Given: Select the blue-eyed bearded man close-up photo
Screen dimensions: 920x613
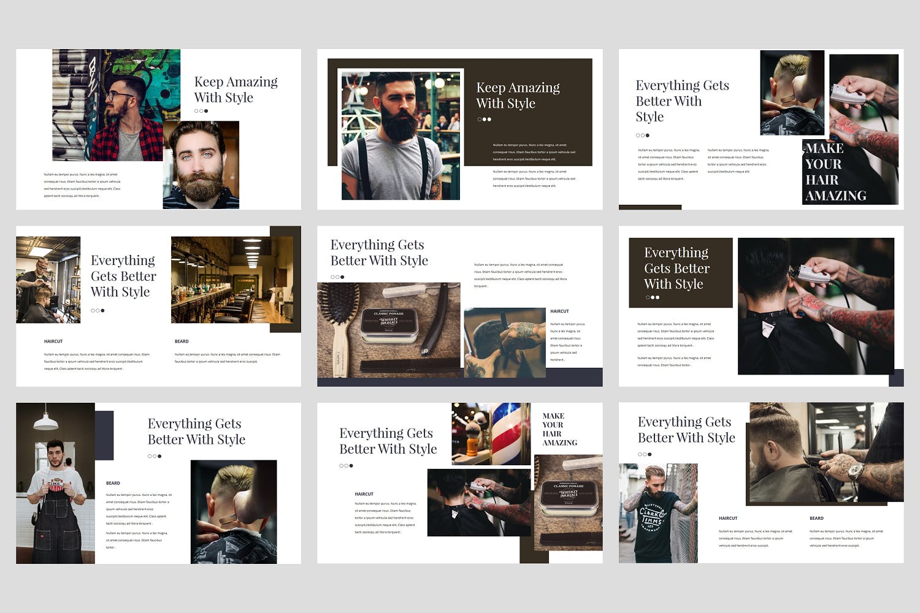Looking at the screenshot, I should (x=201, y=166).
